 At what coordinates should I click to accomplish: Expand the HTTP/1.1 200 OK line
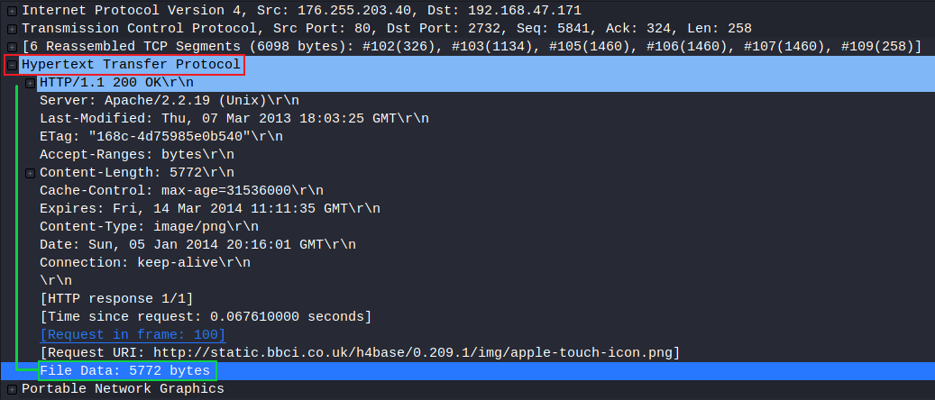(x=30, y=83)
